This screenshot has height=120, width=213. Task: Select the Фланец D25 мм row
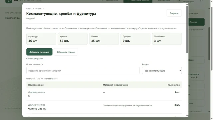104,107
